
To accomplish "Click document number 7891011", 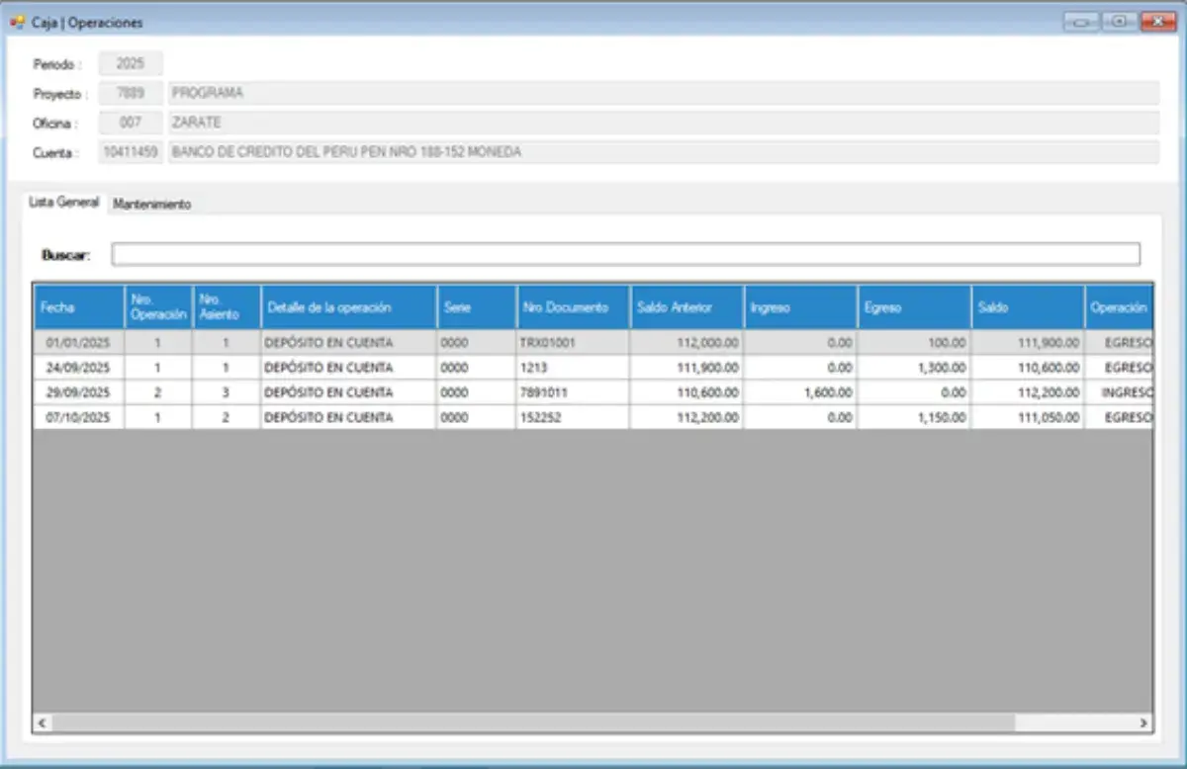I will 545,392.
